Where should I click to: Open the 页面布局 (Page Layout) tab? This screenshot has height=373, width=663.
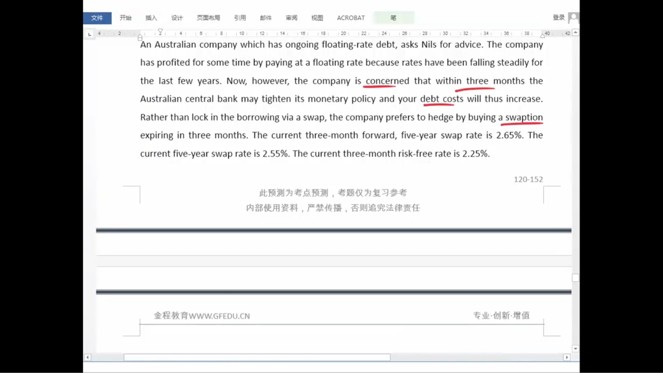tap(208, 17)
